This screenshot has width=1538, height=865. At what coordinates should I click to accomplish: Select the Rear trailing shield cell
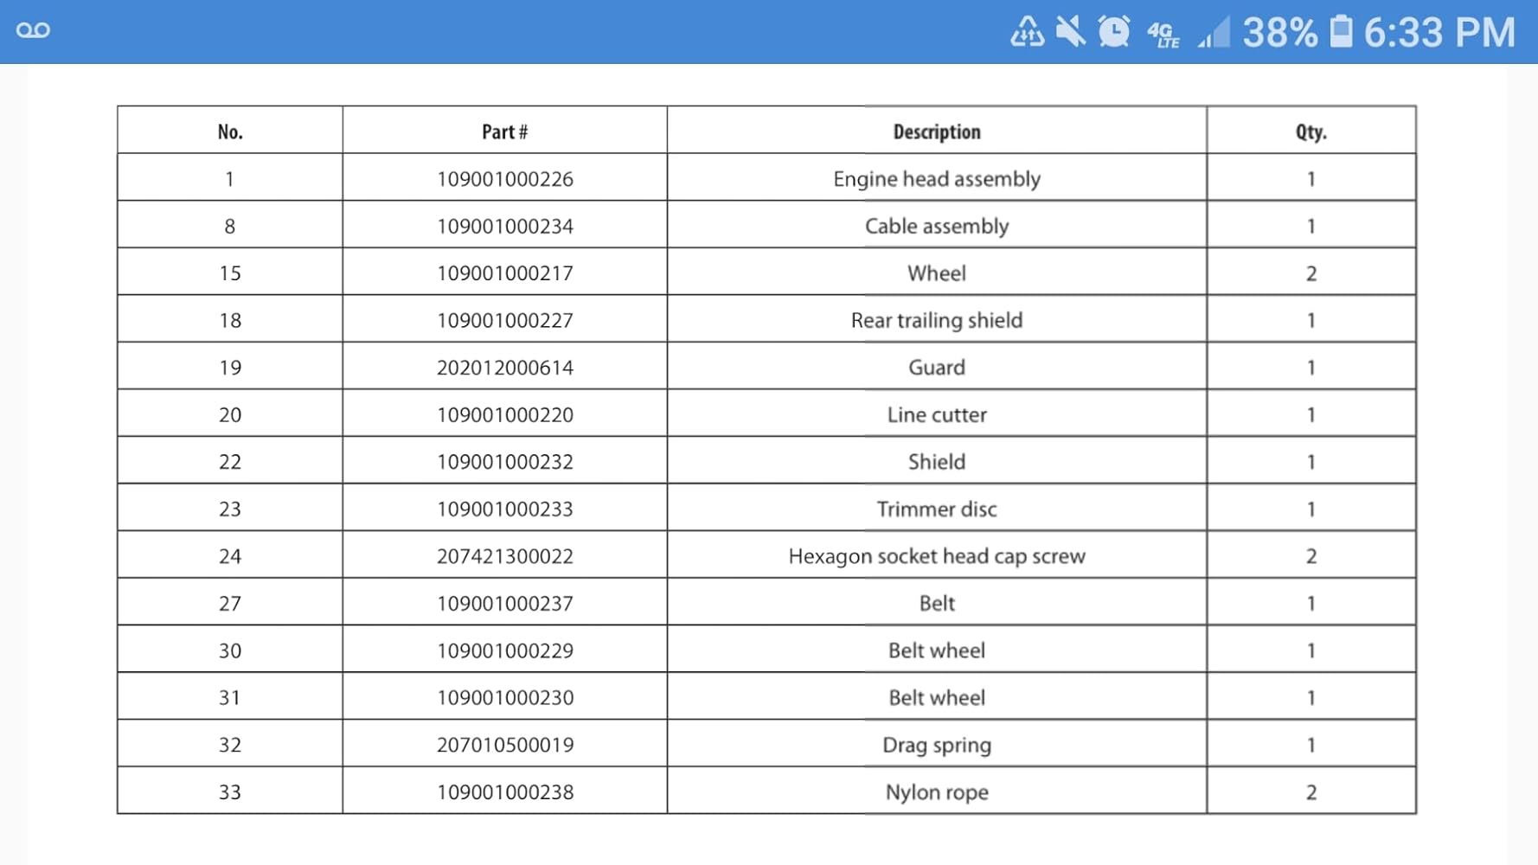pos(936,320)
